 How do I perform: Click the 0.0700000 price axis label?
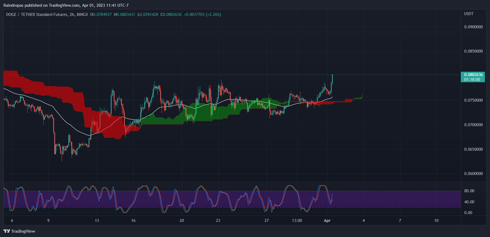(x=474, y=125)
